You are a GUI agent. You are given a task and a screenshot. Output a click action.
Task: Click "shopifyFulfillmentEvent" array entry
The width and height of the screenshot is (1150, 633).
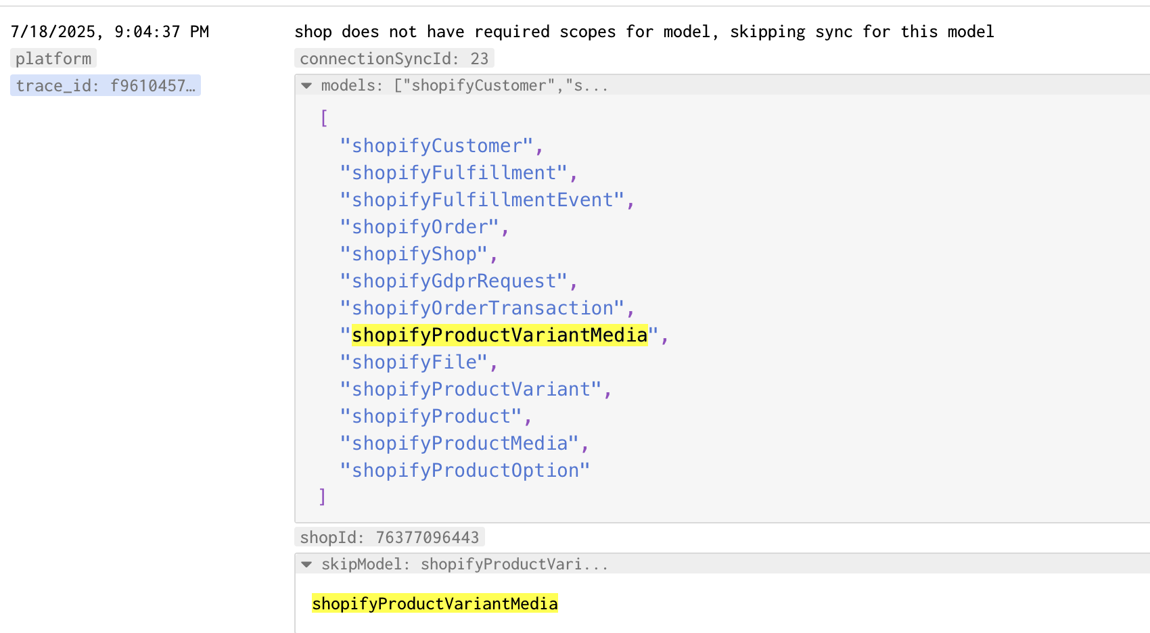point(482,200)
